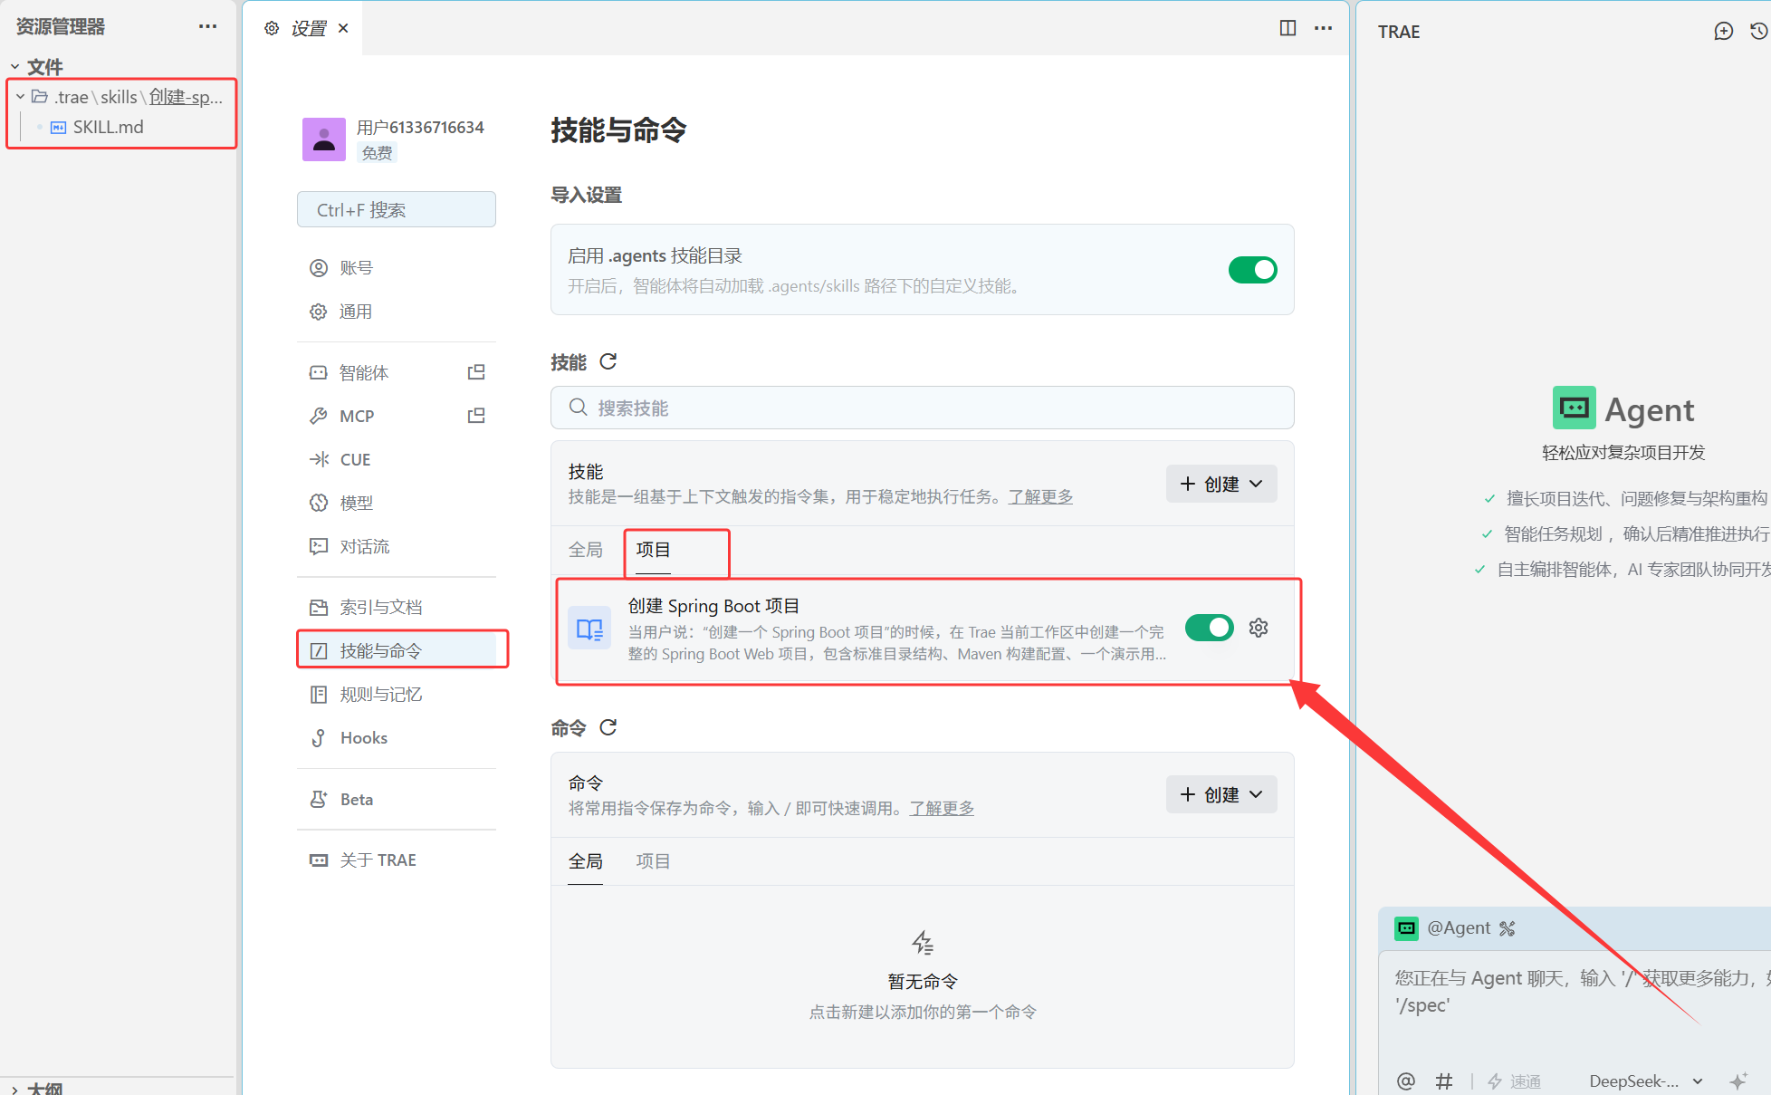This screenshot has height=1095, width=1771.
Task: Click the 搜索技能 search field
Action: [922, 408]
